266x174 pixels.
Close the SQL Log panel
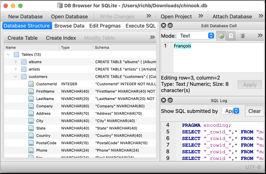pyautogui.click(x=164, y=100)
